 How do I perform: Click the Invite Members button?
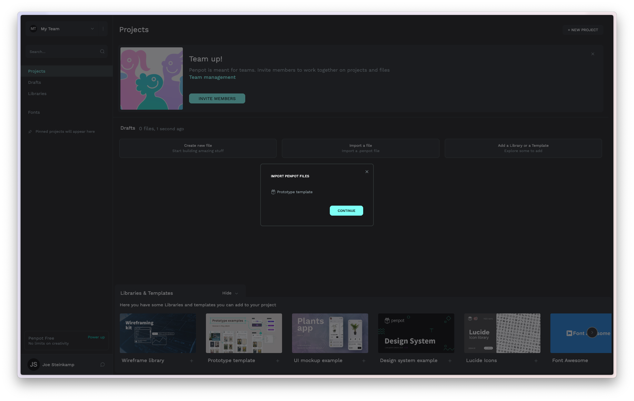[x=217, y=98]
